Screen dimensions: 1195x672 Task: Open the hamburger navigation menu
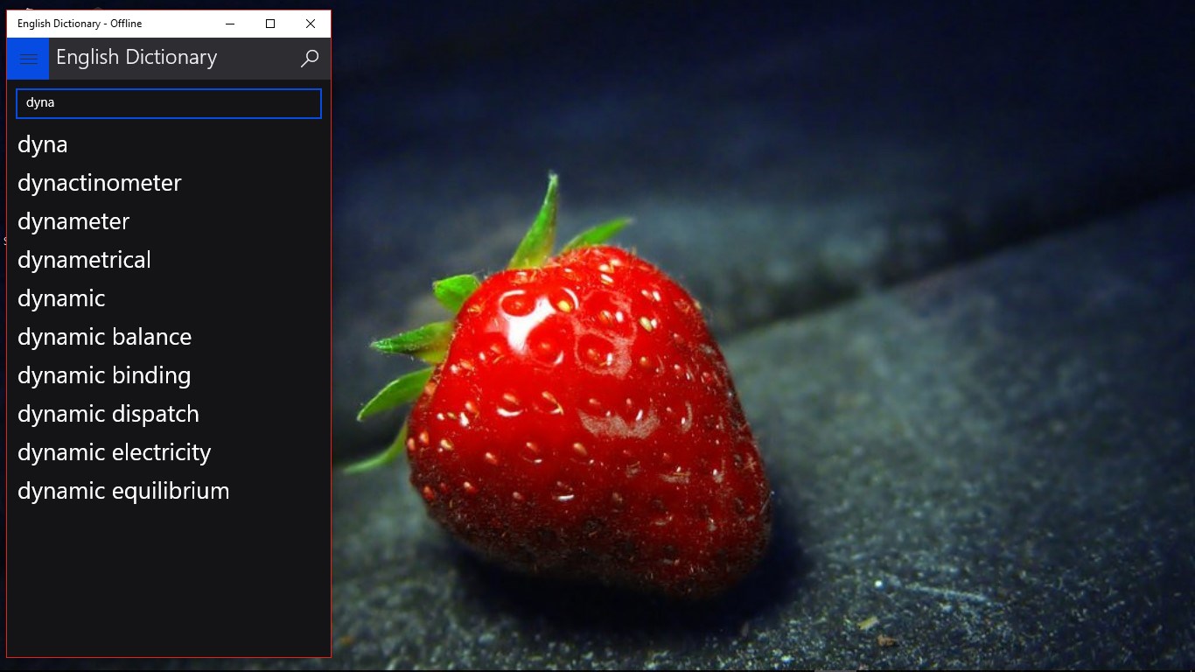click(27, 59)
